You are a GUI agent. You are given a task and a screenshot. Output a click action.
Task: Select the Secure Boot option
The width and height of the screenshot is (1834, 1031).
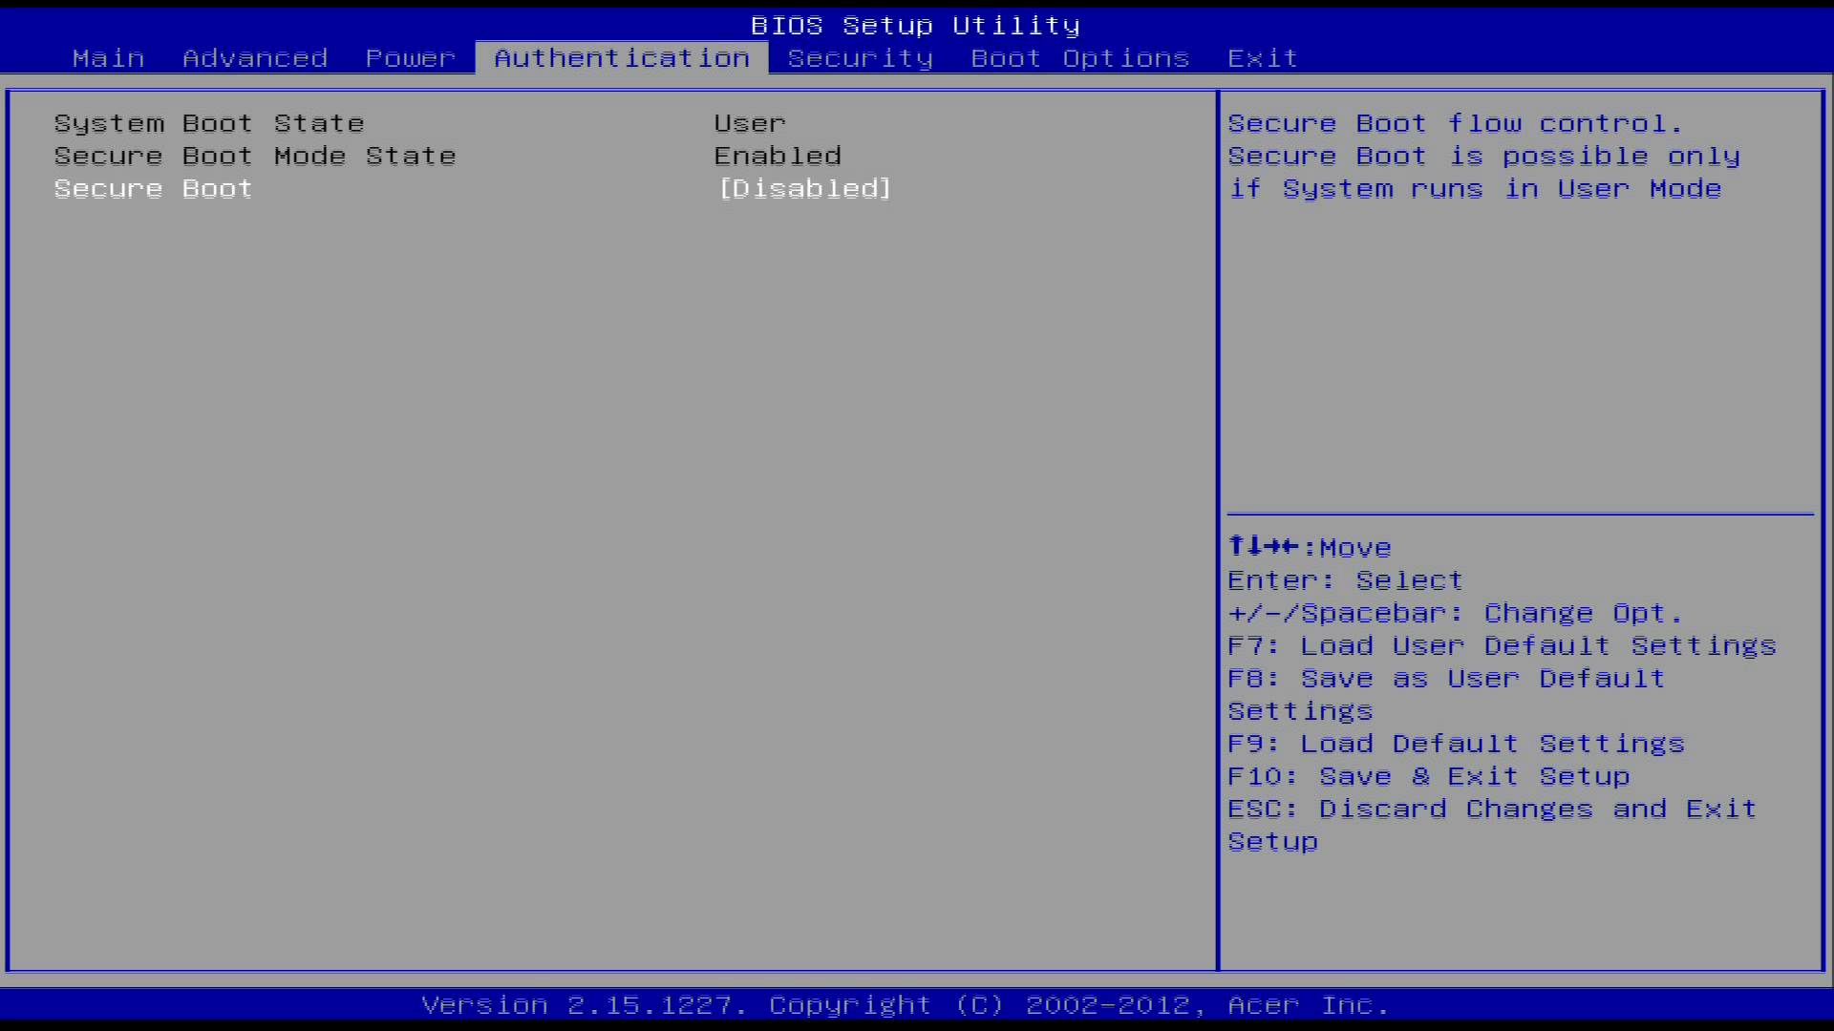[153, 187]
